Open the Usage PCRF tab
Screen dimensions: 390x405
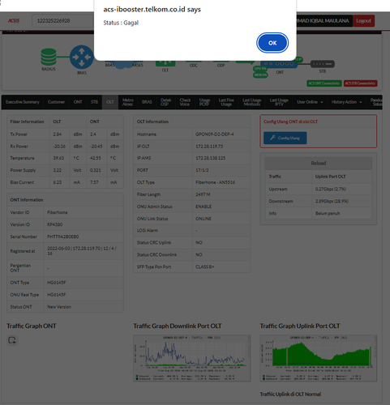(x=204, y=102)
